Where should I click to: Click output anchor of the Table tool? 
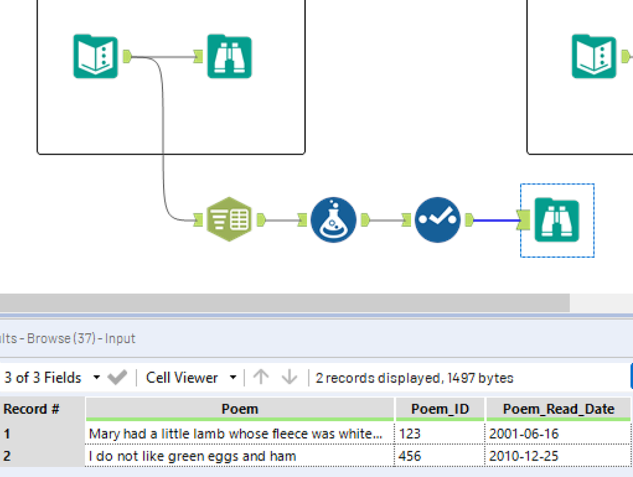click(261, 220)
